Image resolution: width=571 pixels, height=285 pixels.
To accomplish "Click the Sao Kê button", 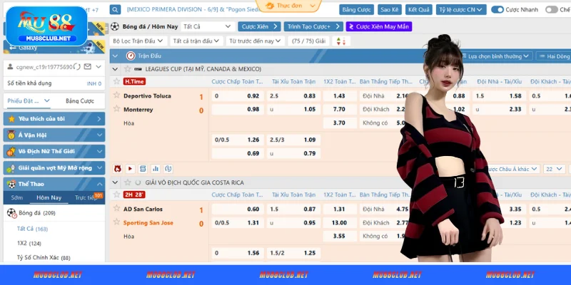I will [389, 9].
